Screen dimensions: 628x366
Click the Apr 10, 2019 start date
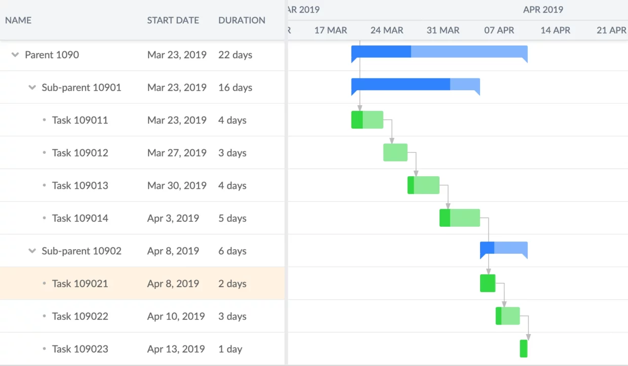176,316
